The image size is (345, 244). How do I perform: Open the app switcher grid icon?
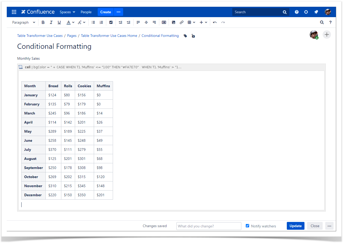(14, 12)
